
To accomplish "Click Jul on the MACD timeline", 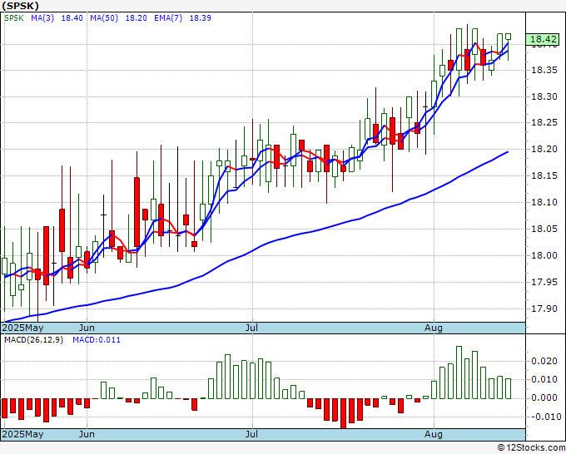I will click(x=251, y=434).
